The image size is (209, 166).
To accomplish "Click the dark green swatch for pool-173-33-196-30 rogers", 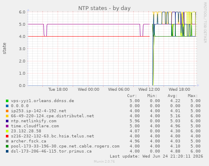I will click(x=7, y=146).
